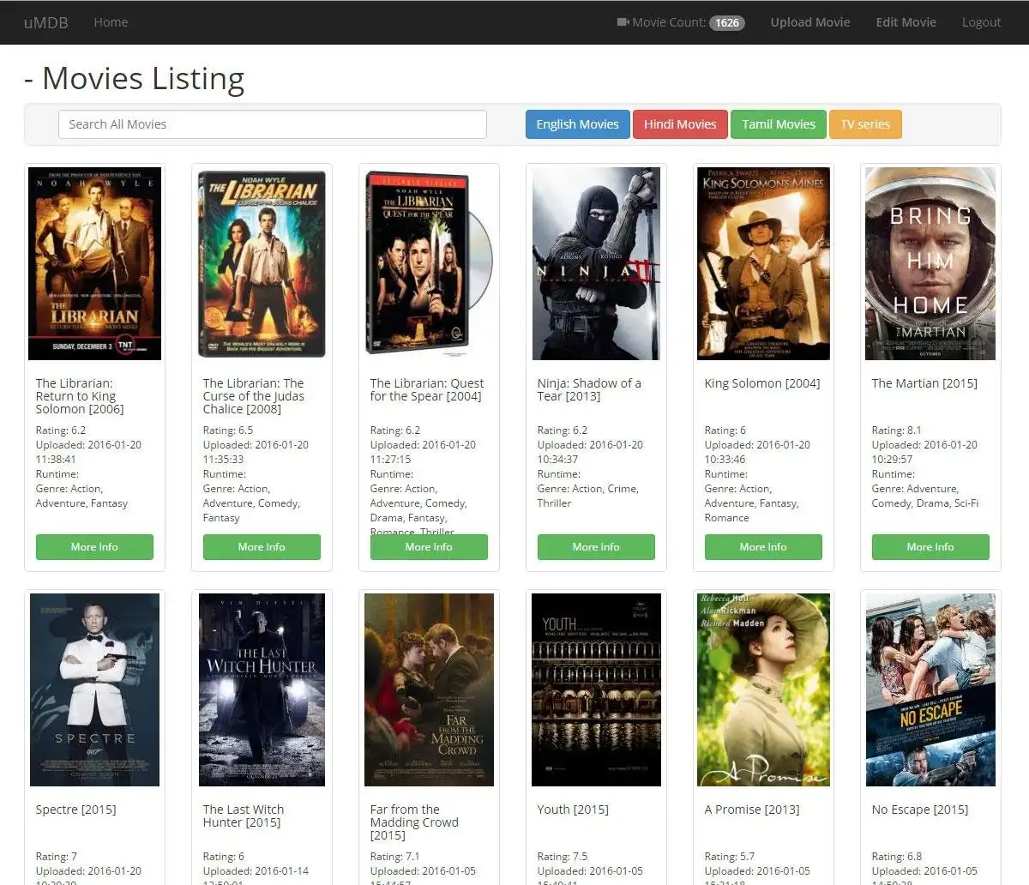Click More Info for King Solomon [2004]

[x=763, y=547]
